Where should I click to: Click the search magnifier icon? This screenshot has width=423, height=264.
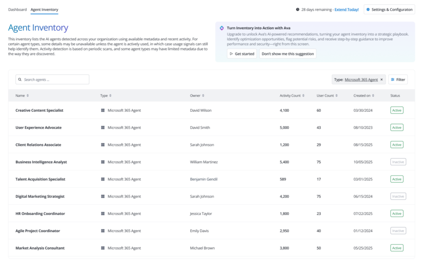tap(20, 80)
